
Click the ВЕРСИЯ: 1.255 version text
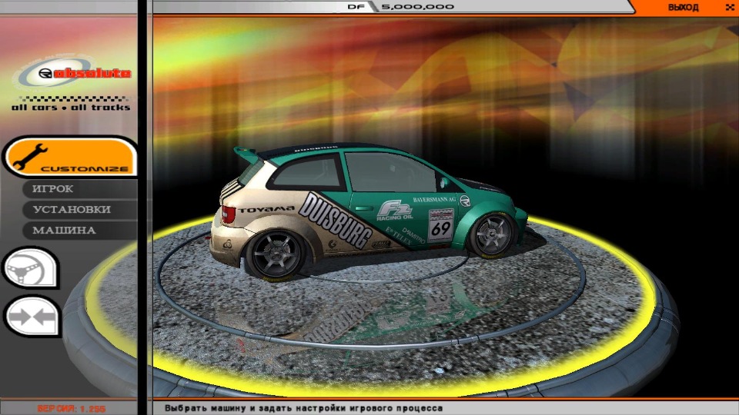coord(71,408)
